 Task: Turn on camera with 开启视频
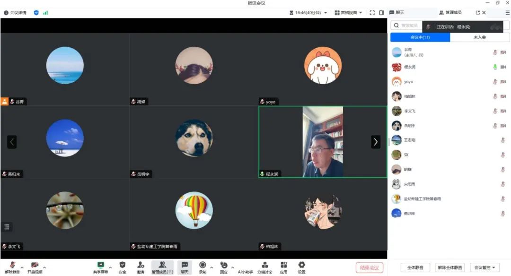pos(35,265)
